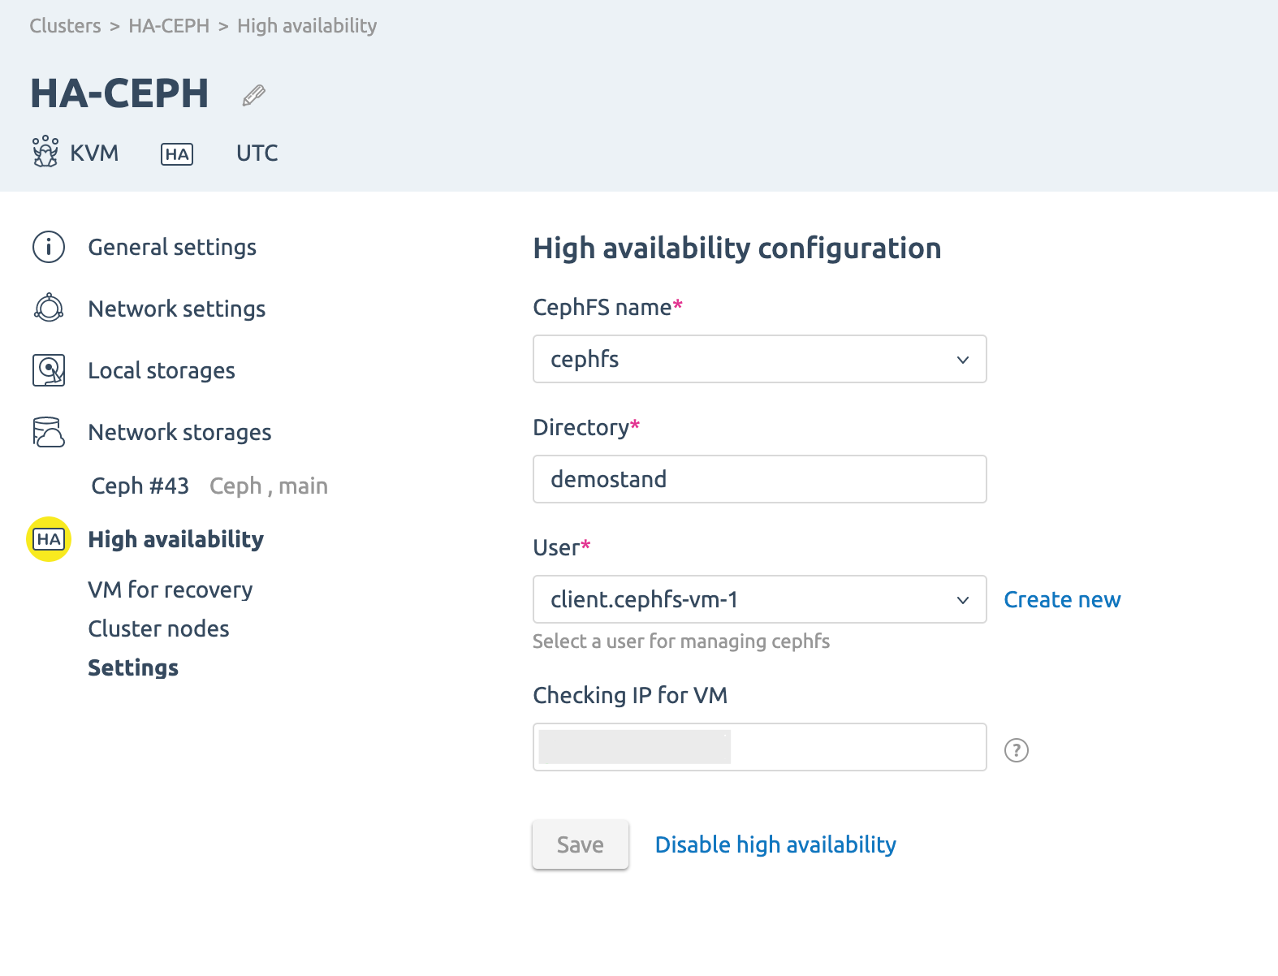Open General settings section
This screenshot has width=1278, height=976.
click(x=172, y=247)
